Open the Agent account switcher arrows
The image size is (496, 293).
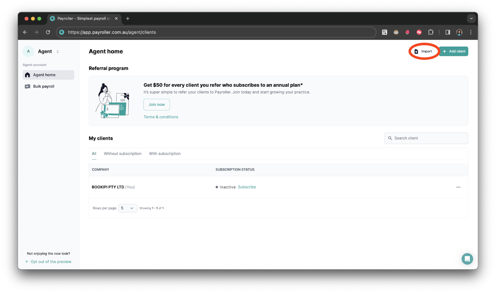(x=58, y=52)
